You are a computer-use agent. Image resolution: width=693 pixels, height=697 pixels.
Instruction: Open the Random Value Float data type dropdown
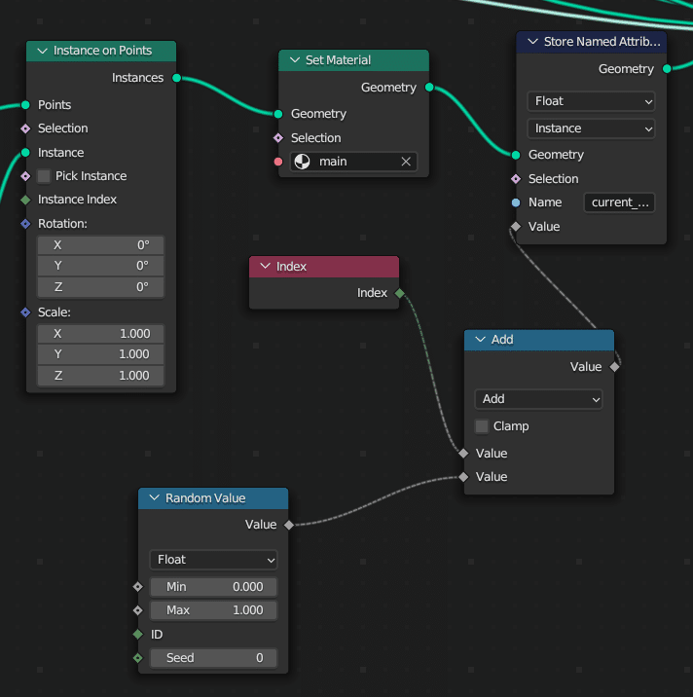(213, 560)
